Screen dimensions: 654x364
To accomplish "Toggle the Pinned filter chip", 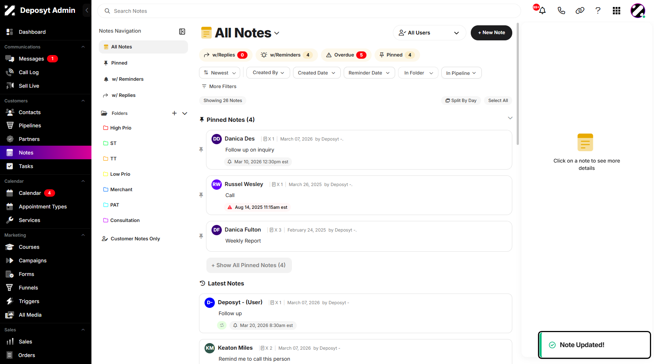I will 397,55.
